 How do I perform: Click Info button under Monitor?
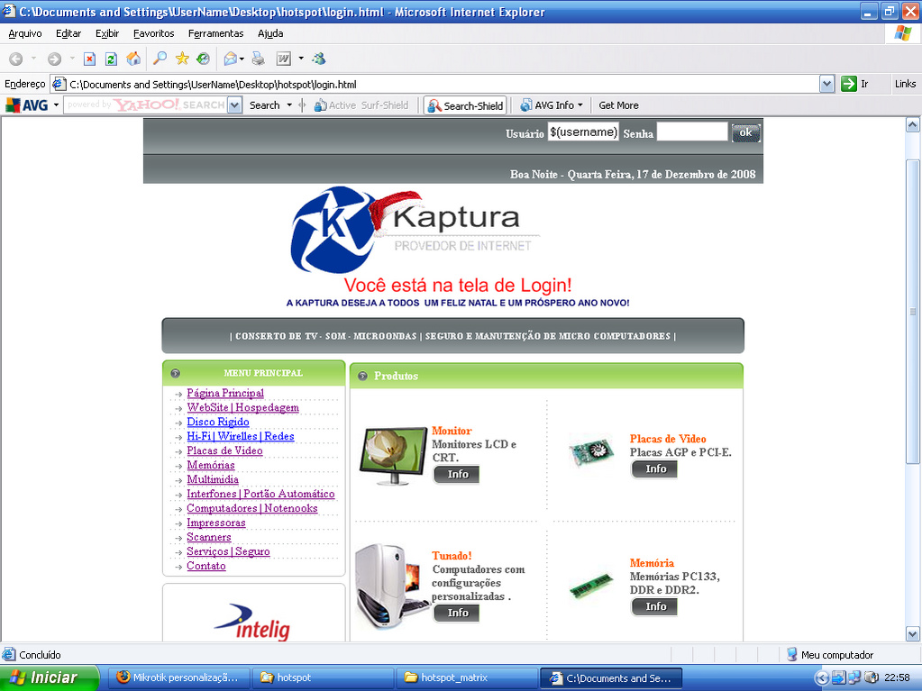pyautogui.click(x=457, y=474)
